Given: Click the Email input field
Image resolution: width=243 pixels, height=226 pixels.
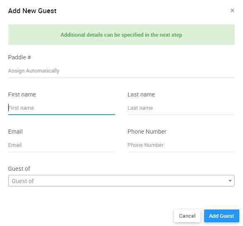Looking at the screenshot, I should (62, 145).
